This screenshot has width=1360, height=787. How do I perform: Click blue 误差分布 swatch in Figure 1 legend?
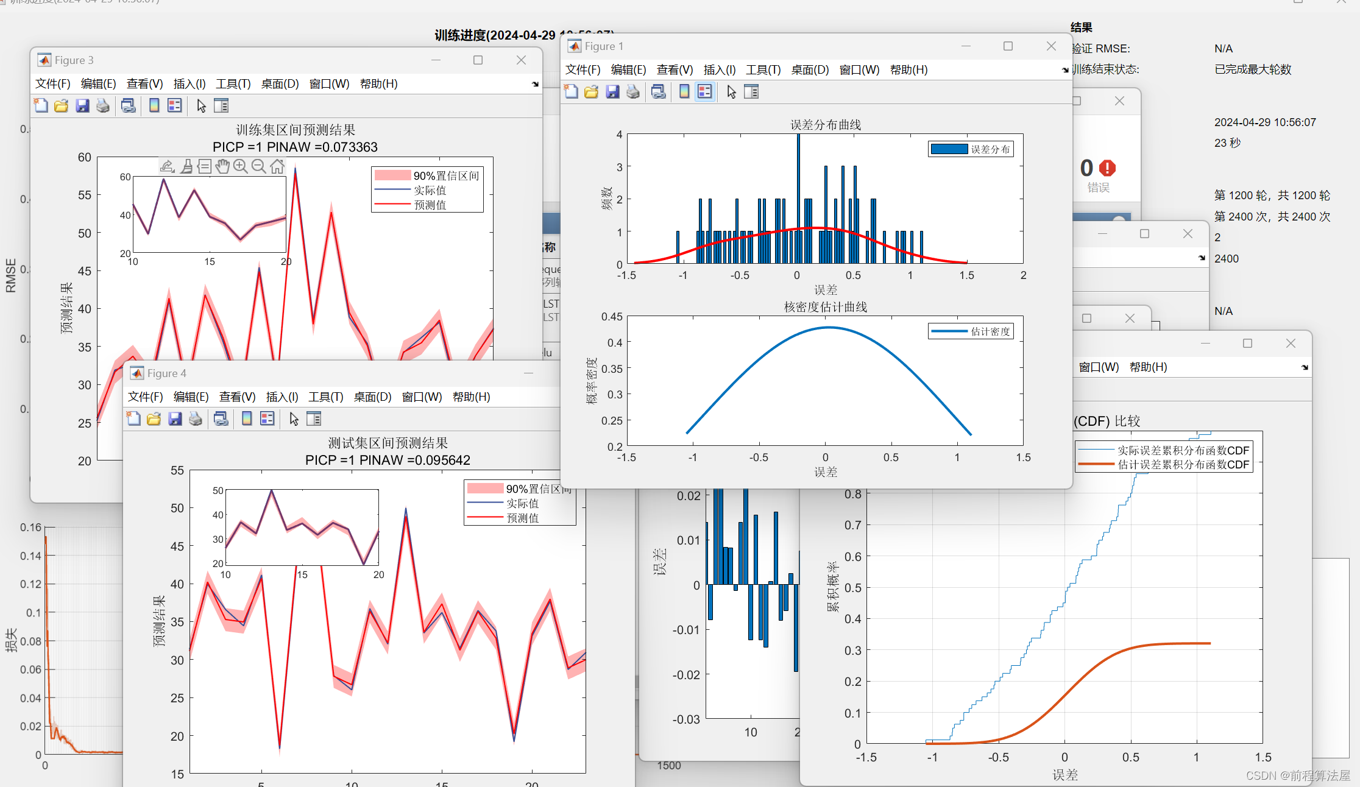tap(949, 149)
